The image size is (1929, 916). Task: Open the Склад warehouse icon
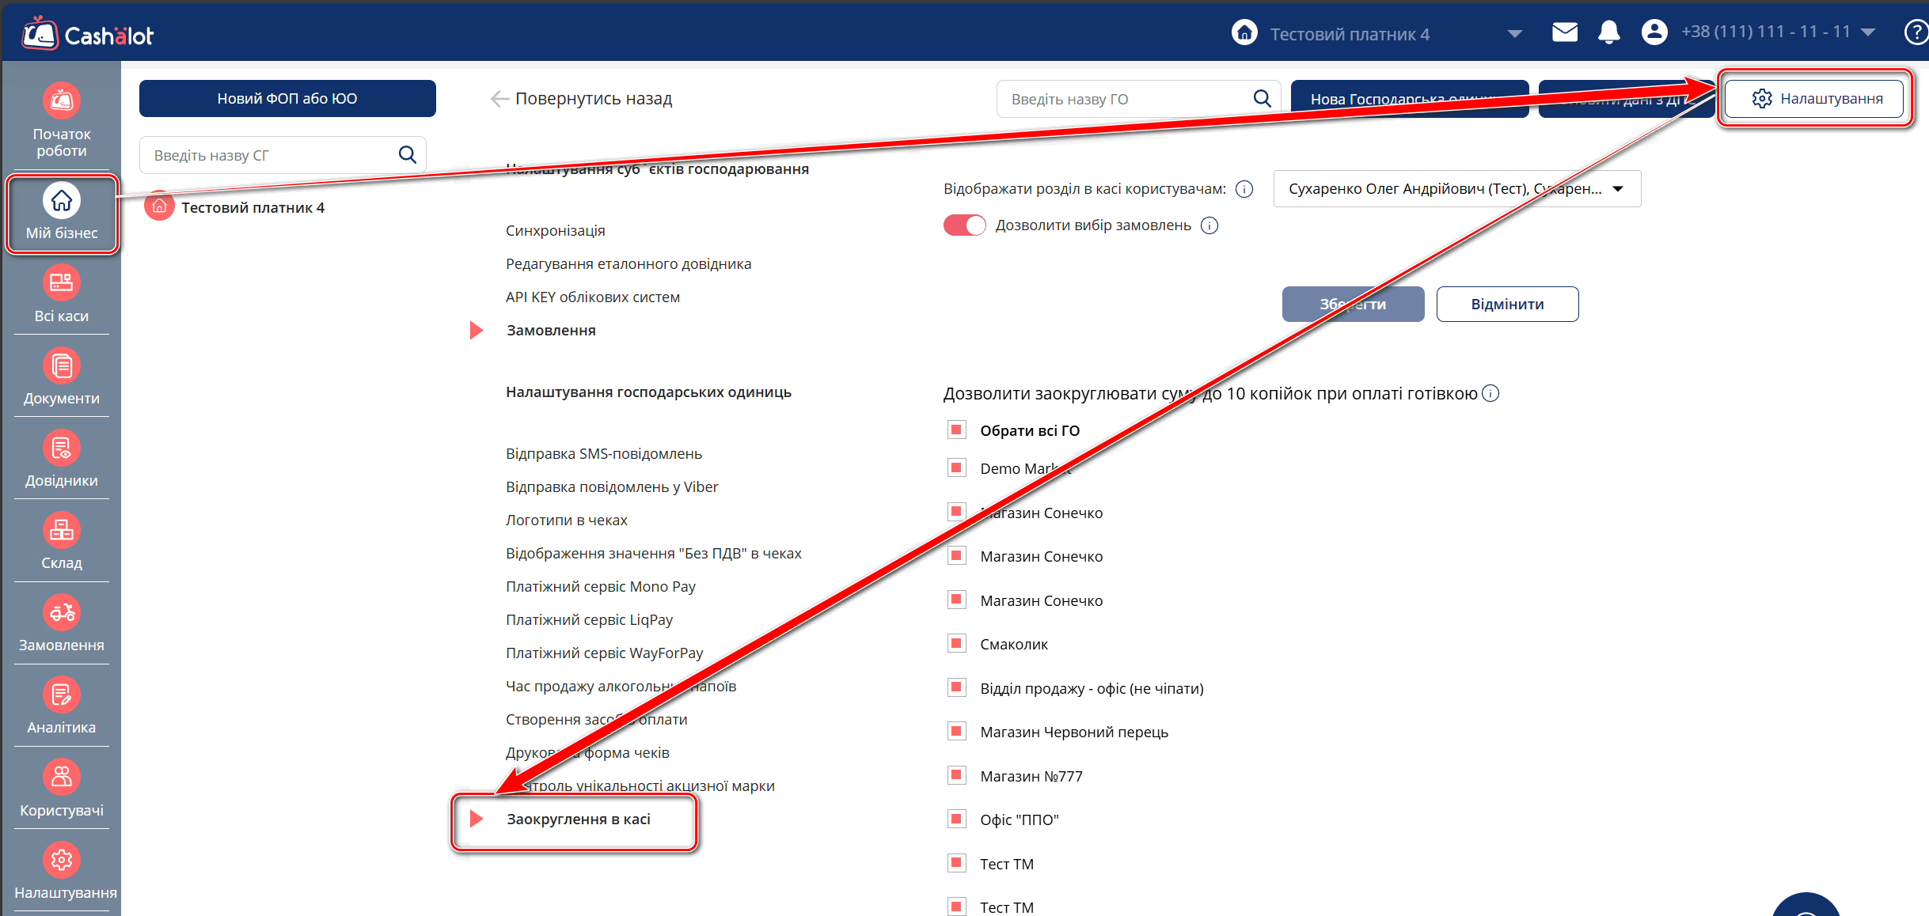point(61,531)
